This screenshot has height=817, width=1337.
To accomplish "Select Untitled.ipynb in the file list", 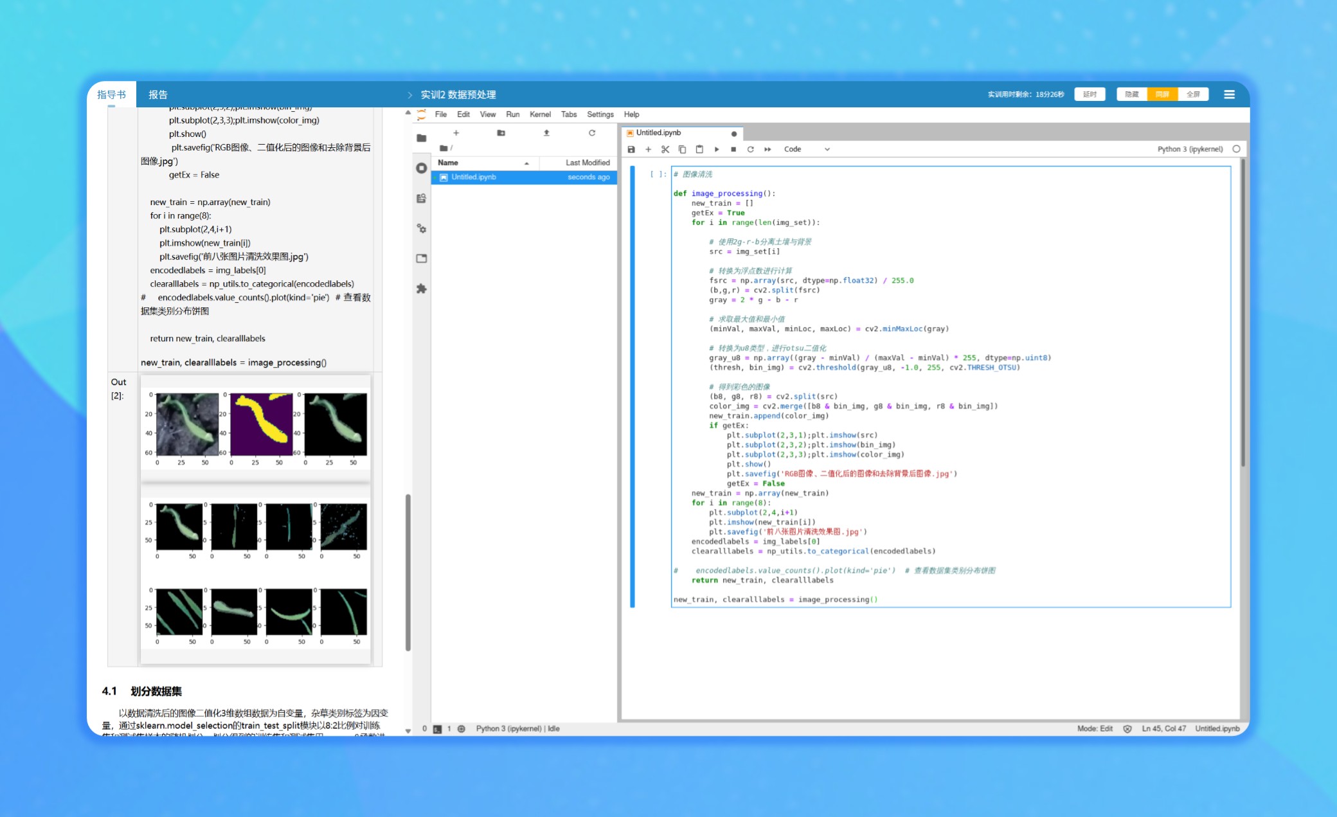I will [x=525, y=177].
